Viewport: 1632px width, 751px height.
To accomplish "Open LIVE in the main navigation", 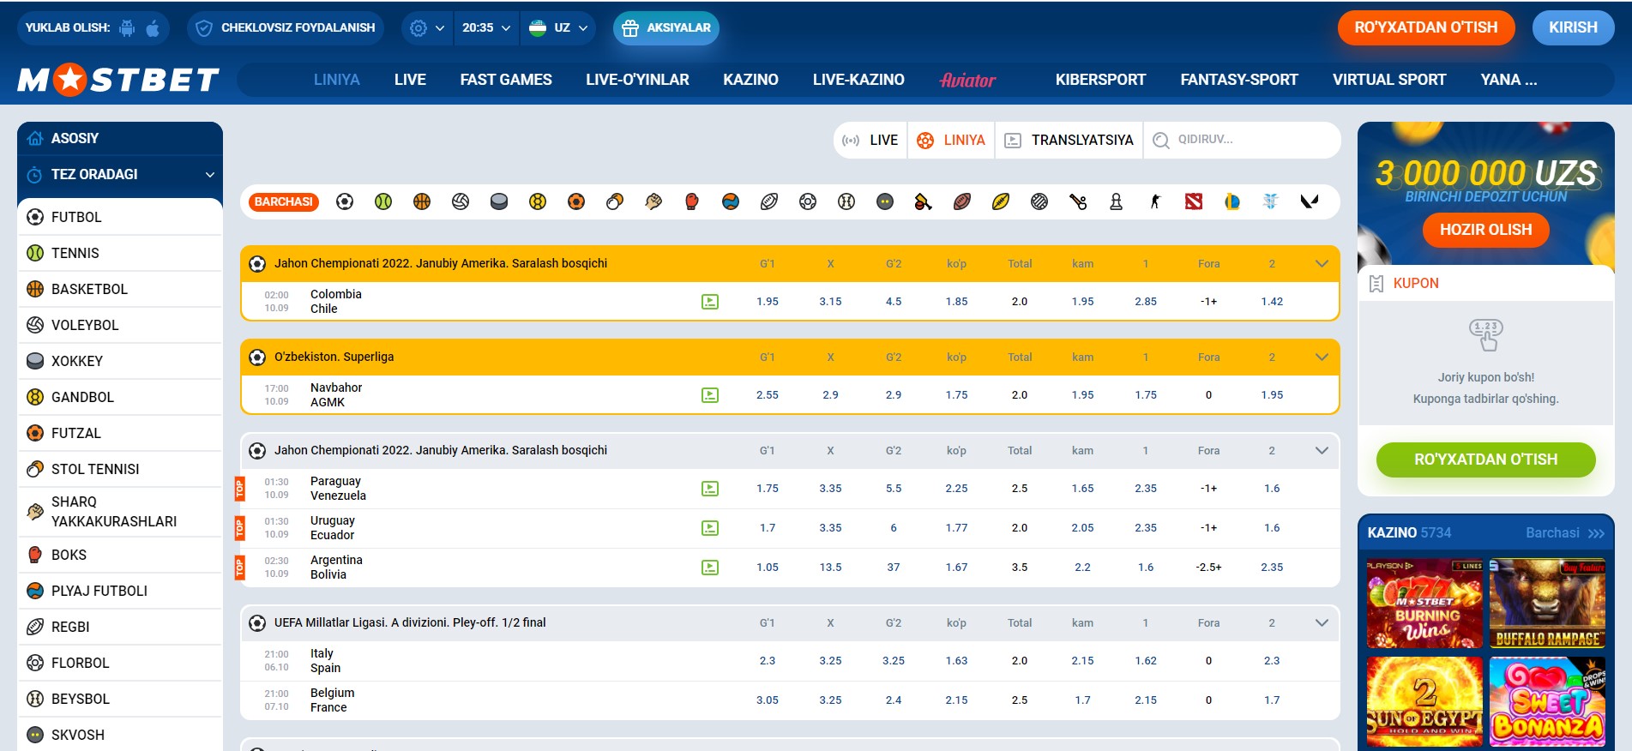I will (x=410, y=80).
